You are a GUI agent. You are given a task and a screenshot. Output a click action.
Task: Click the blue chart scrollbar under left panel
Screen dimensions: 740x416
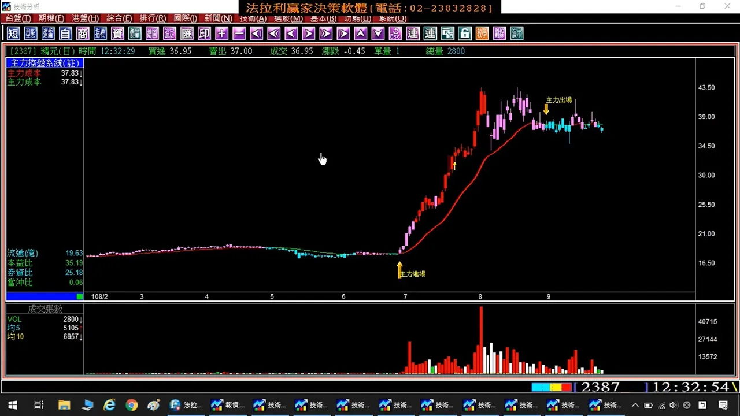tap(45, 296)
